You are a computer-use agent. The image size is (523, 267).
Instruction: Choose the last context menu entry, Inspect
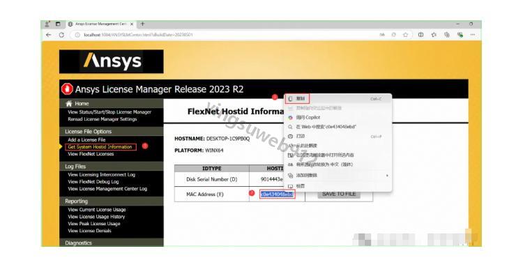338,186
